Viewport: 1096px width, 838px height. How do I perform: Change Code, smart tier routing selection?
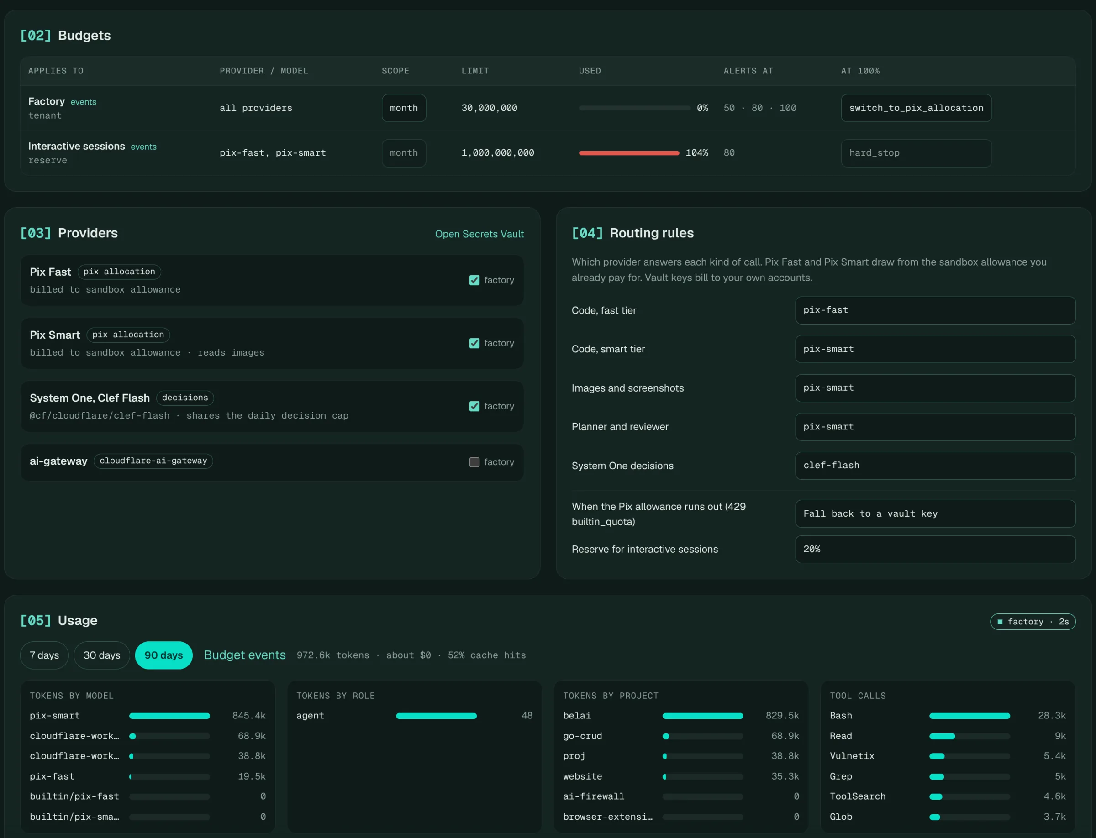point(935,349)
